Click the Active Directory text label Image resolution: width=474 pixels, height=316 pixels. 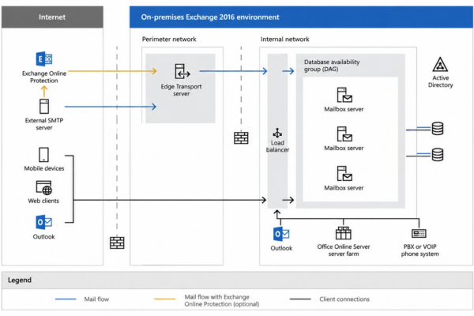tap(441, 81)
